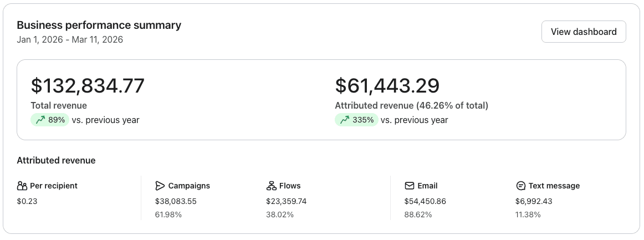This screenshot has height=240, width=644.
Task: Click the 88.62% email percentage
Action: [x=418, y=215]
